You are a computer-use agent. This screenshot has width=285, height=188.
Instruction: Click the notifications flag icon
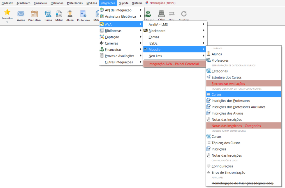[x=147, y=3]
